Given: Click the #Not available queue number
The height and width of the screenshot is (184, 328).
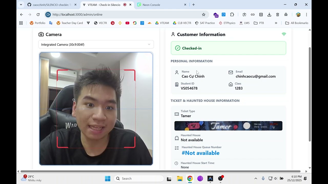Looking at the screenshot, I should [x=200, y=153].
